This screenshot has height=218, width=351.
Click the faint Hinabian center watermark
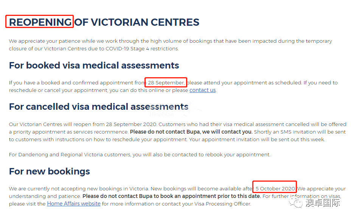162,114
